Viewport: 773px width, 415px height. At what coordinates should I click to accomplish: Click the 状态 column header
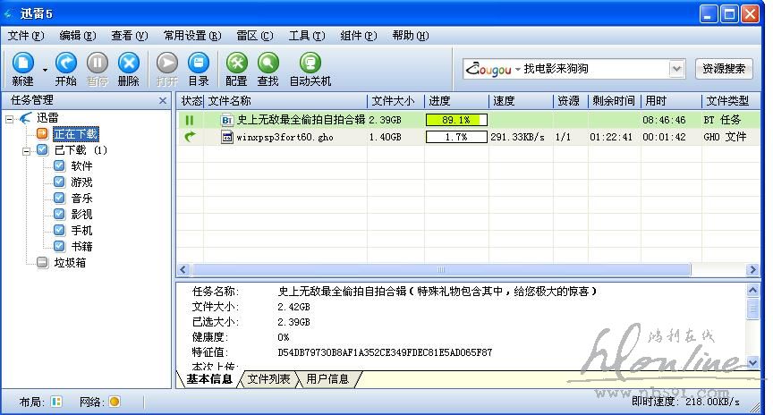[191, 101]
